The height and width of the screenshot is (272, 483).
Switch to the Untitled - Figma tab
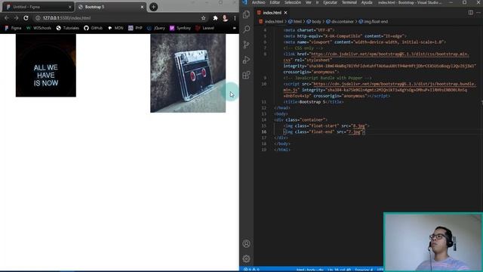coord(38,7)
